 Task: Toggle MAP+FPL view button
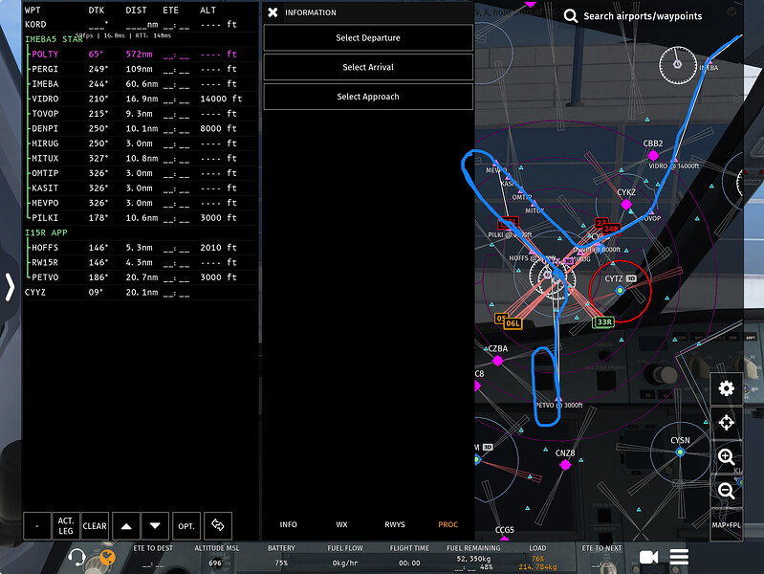click(x=726, y=525)
